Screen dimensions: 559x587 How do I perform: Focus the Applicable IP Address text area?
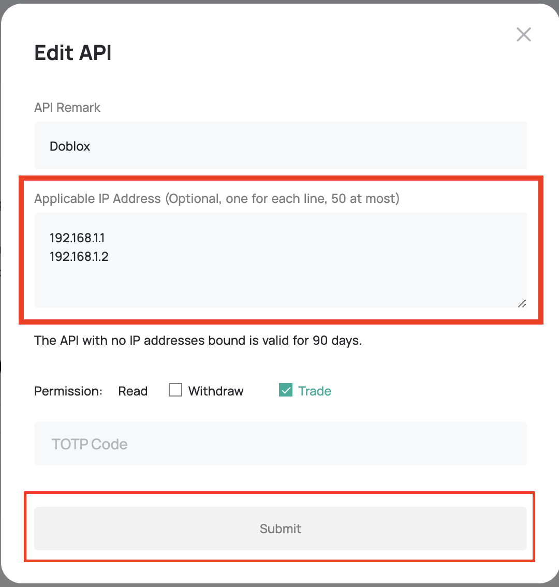pyautogui.click(x=279, y=260)
